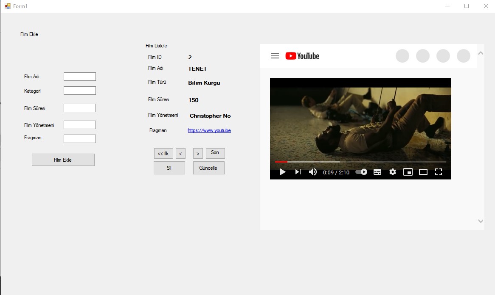Close the Form1 window
Viewport: 495px width, 295px height.
pyautogui.click(x=486, y=6)
